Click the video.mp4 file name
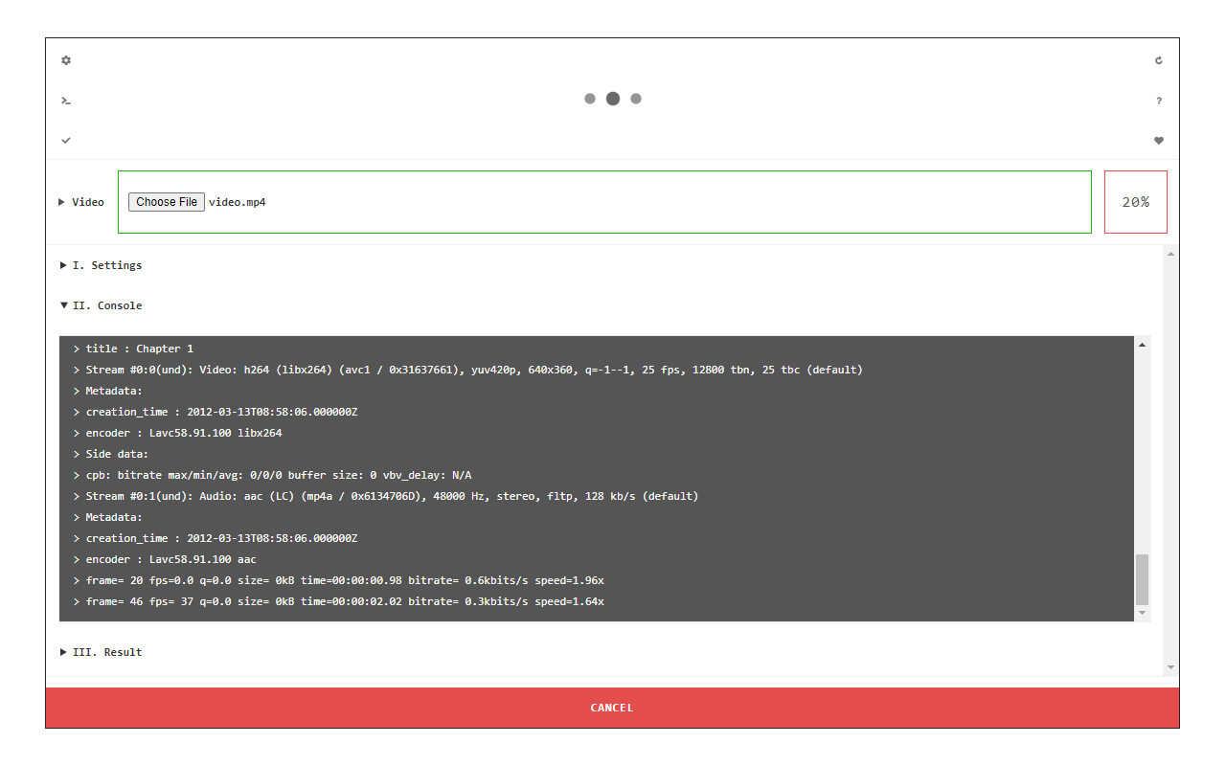 238,202
